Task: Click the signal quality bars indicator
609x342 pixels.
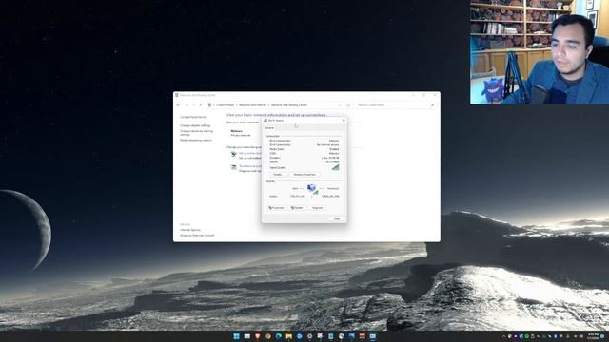Action: pyautogui.click(x=336, y=167)
